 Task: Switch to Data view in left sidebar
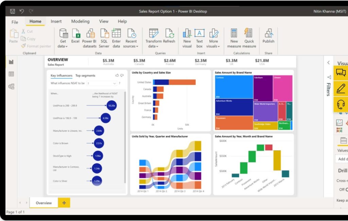click(11, 74)
